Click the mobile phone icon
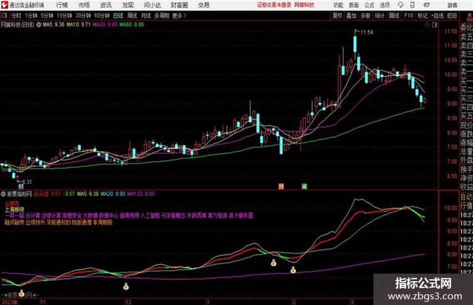Screen dimensions: 473x305 point(412,5)
